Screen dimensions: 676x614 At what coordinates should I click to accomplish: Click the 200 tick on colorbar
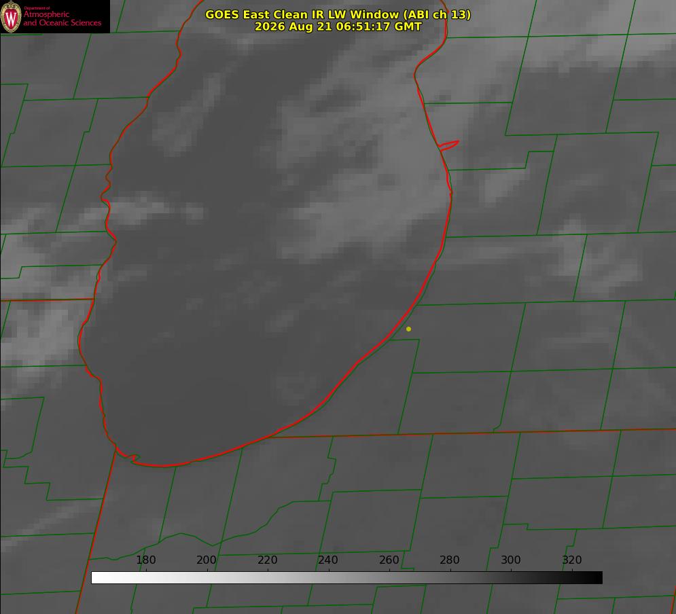pos(207,560)
